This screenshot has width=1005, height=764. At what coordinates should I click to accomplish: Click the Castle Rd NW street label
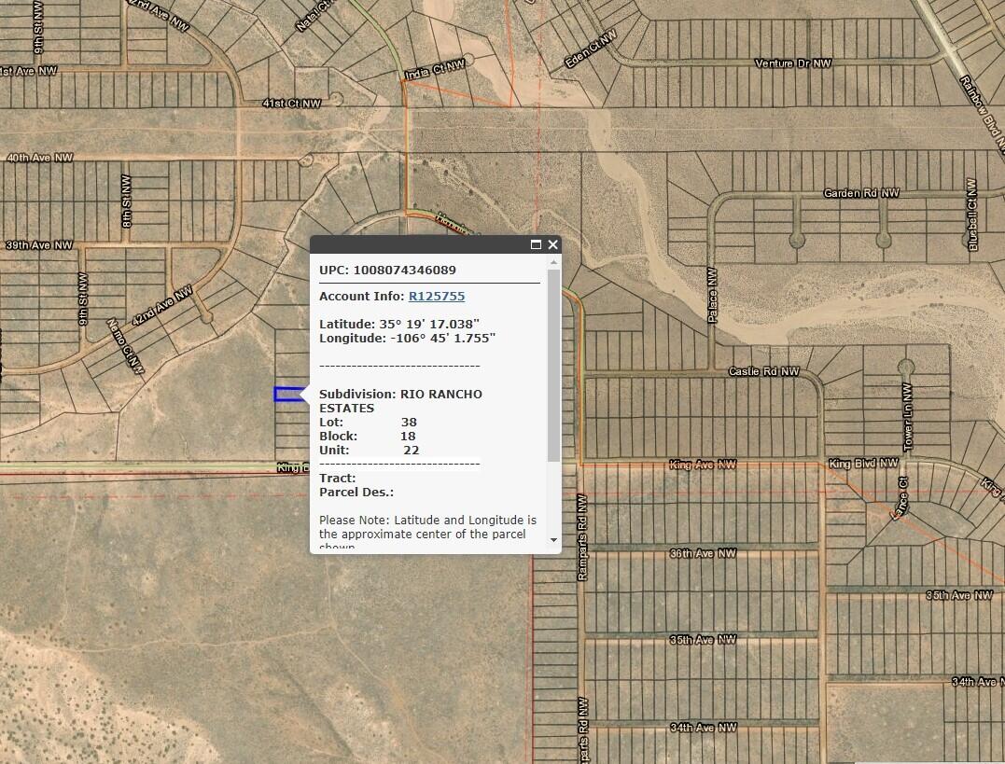763,371
